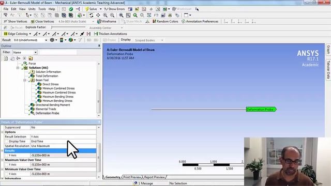Toggle Y Axis checkbox under Minimum Value Over Time

click(7, 174)
